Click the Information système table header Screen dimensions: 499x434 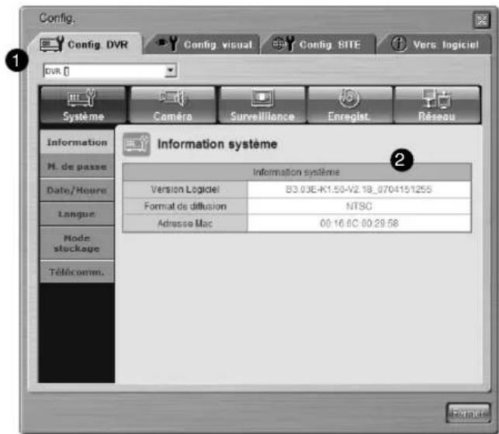point(296,172)
